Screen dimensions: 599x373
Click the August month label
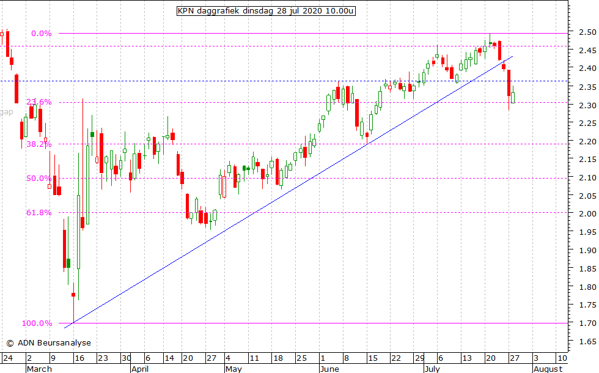pos(548,369)
